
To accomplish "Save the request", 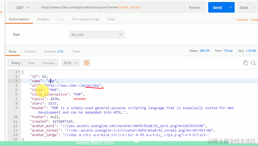I will coord(244,8).
